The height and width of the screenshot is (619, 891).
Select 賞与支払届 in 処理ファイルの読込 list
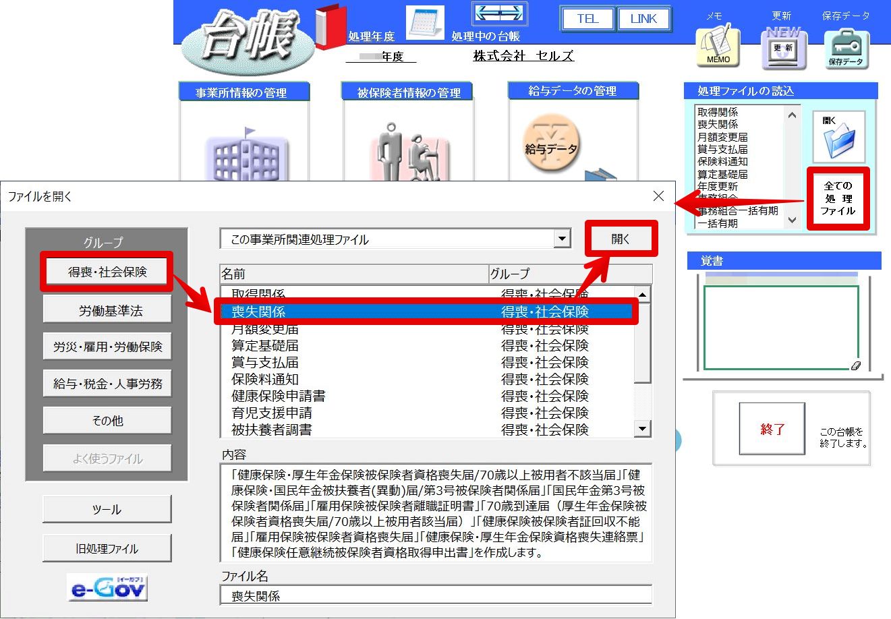click(722, 149)
